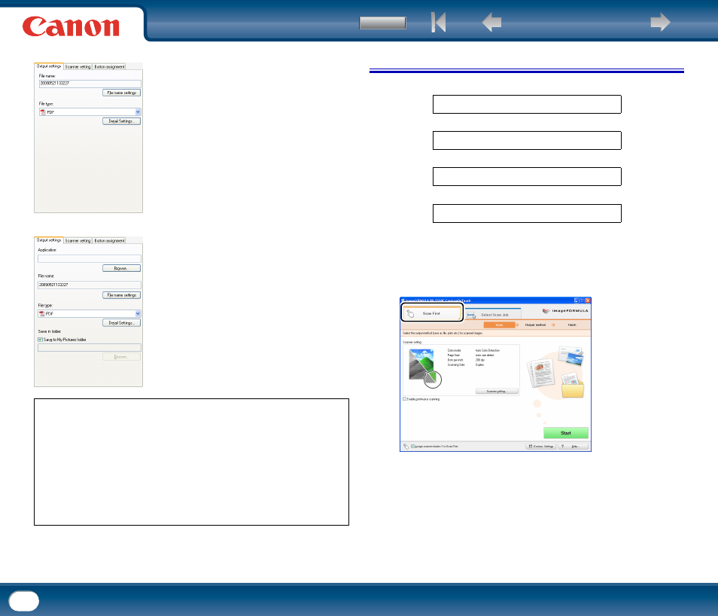Viewport: 718px width, 616px height.
Task: Click the documents illustration
Action: pyautogui.click(x=541, y=373)
